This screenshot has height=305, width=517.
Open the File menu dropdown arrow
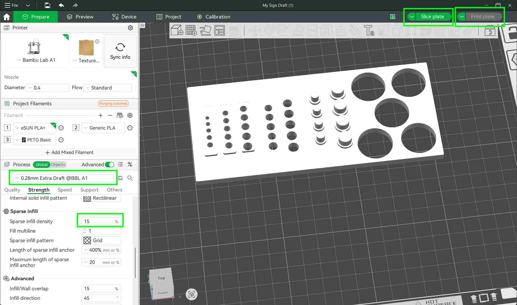click(28, 5)
